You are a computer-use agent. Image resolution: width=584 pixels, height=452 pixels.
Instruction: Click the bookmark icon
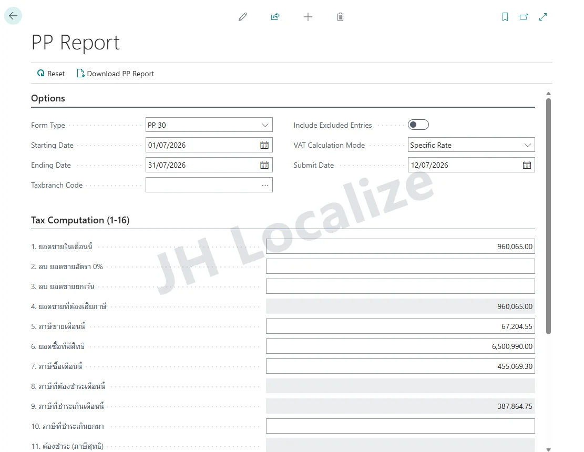(505, 17)
